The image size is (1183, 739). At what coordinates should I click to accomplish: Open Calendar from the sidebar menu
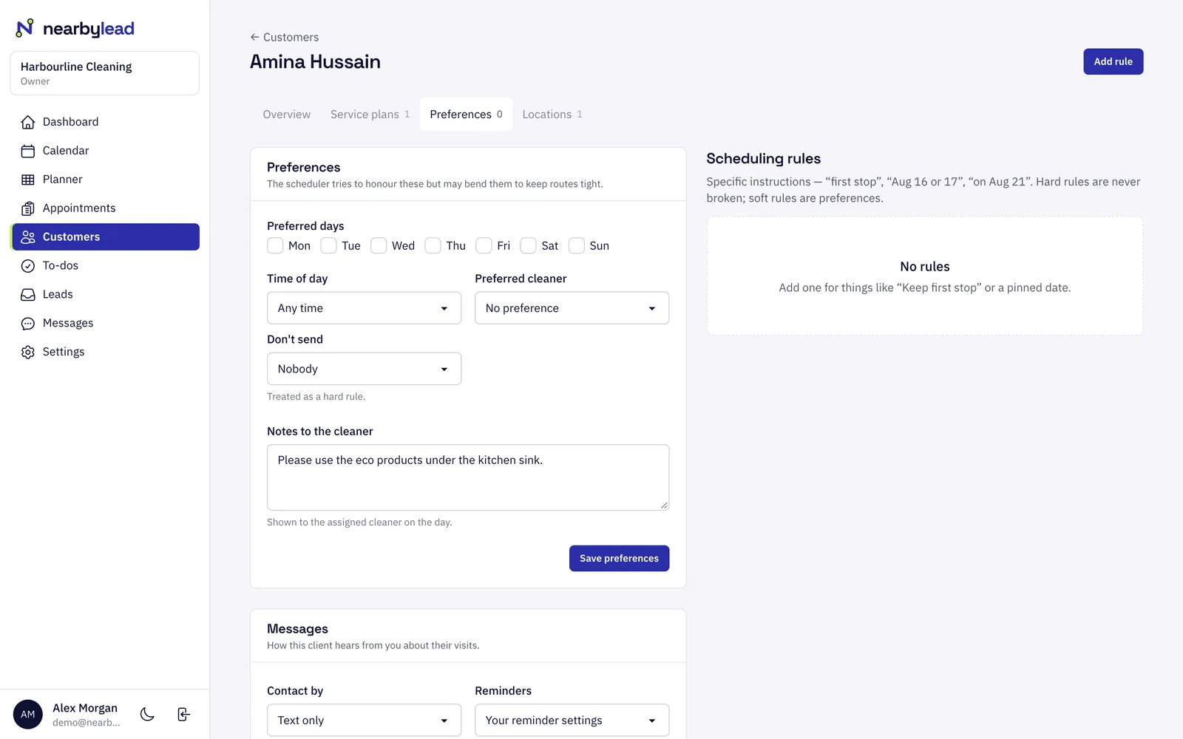pyautogui.click(x=105, y=151)
